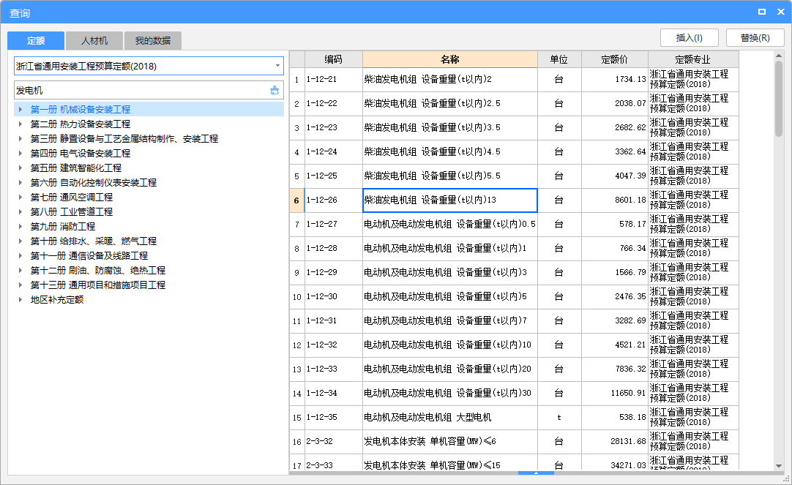Expand 第十册 给排水、采暖、燃气工程 node
The height and width of the screenshot is (485, 792).
[20, 241]
